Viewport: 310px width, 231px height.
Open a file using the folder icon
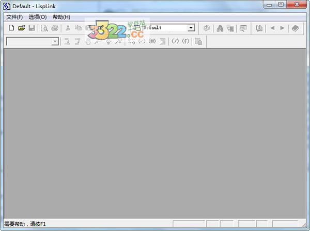pos(22,28)
